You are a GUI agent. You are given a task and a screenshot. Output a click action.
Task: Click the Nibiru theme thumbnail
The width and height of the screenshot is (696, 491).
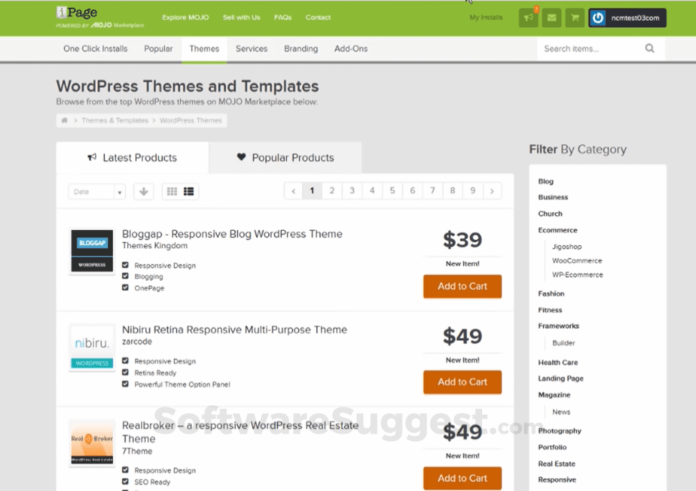pyautogui.click(x=92, y=347)
